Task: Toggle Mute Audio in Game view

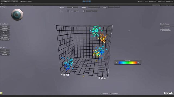Action: [163, 5]
